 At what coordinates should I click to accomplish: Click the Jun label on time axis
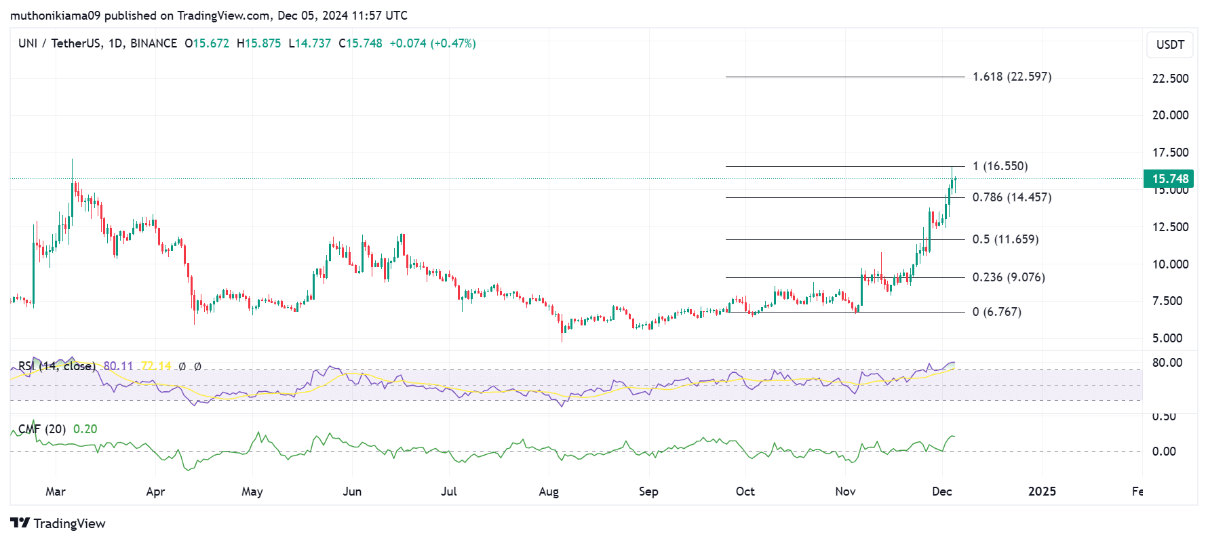coord(352,492)
